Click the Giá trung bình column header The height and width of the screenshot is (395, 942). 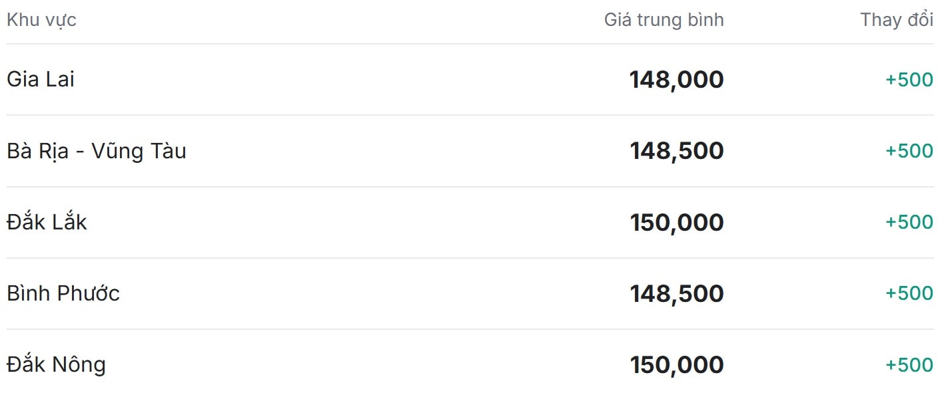pos(664,20)
